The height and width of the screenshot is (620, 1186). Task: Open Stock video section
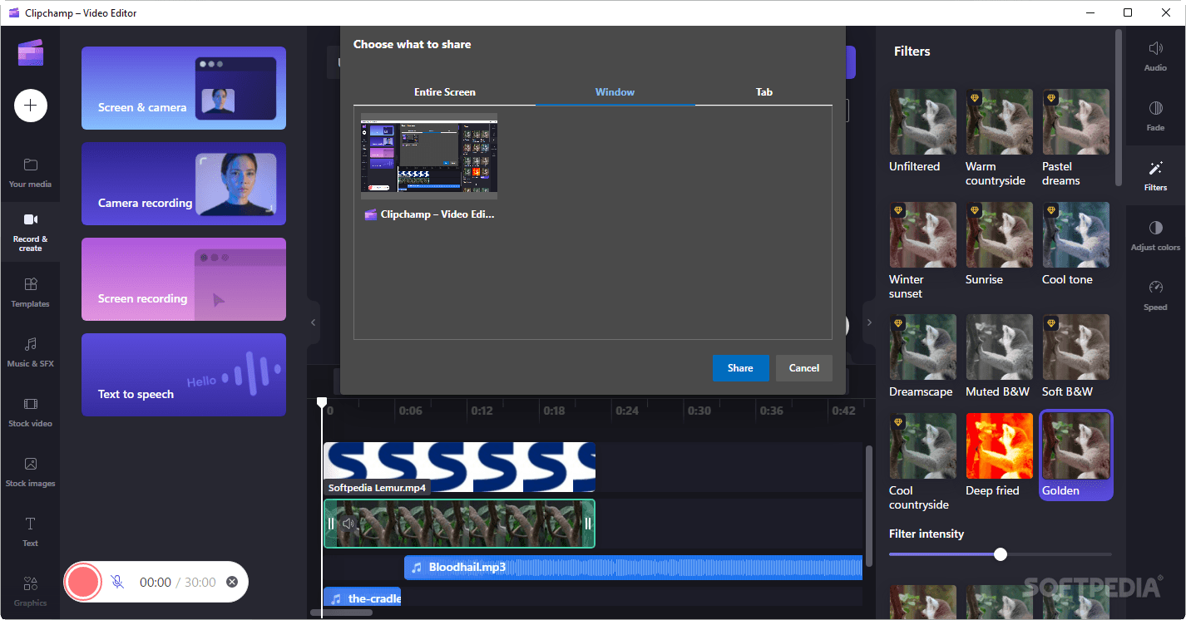[30, 411]
